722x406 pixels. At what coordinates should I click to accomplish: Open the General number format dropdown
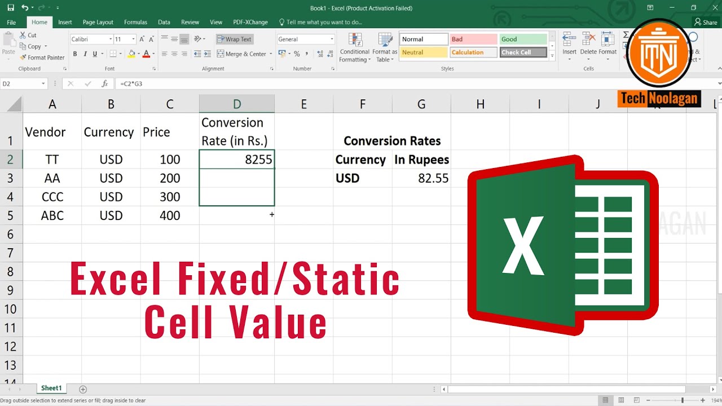pos(332,39)
